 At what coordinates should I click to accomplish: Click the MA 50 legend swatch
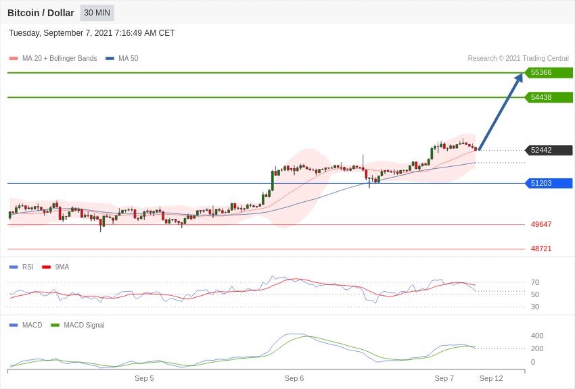tap(110, 59)
